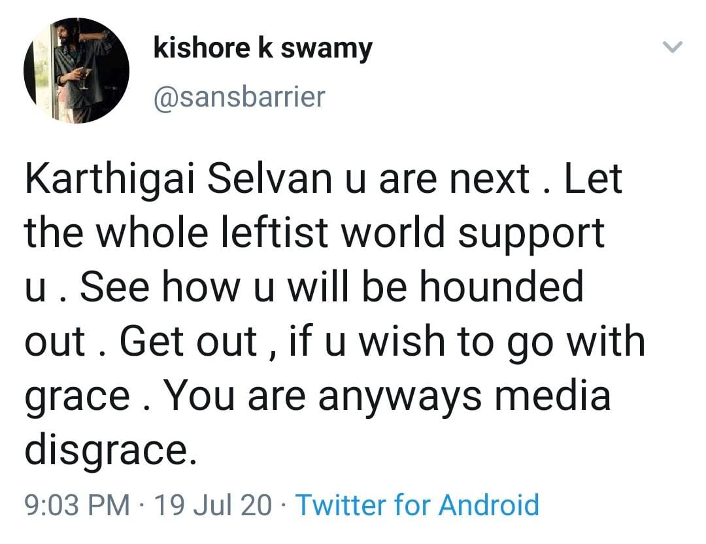Click the phrase "Get out" in the tweet
706x544 pixels.
189,341
